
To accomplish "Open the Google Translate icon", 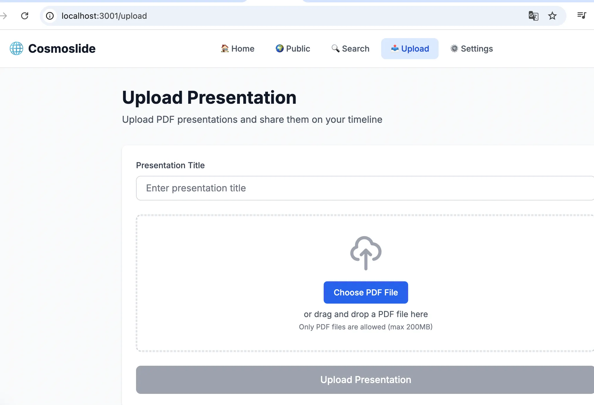I will (533, 16).
